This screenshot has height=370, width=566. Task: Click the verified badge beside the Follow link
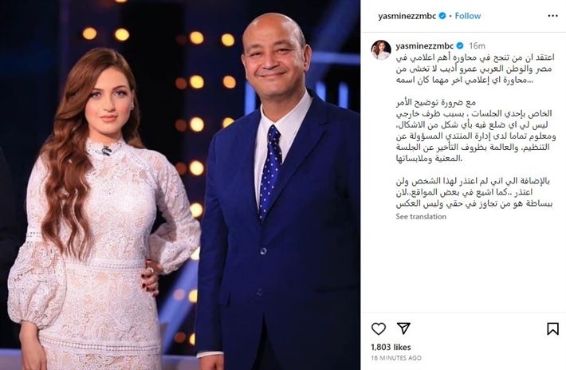(x=442, y=16)
